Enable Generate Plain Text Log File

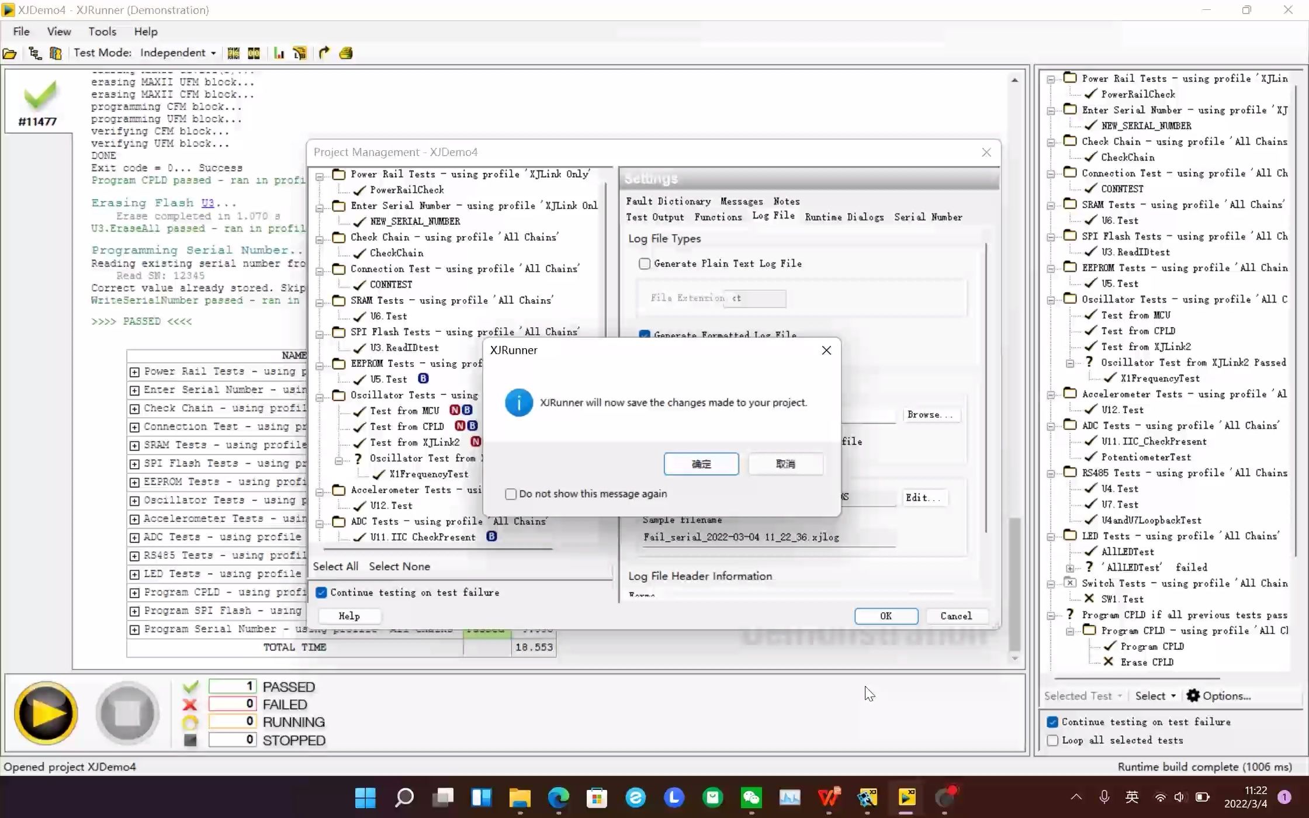click(645, 264)
